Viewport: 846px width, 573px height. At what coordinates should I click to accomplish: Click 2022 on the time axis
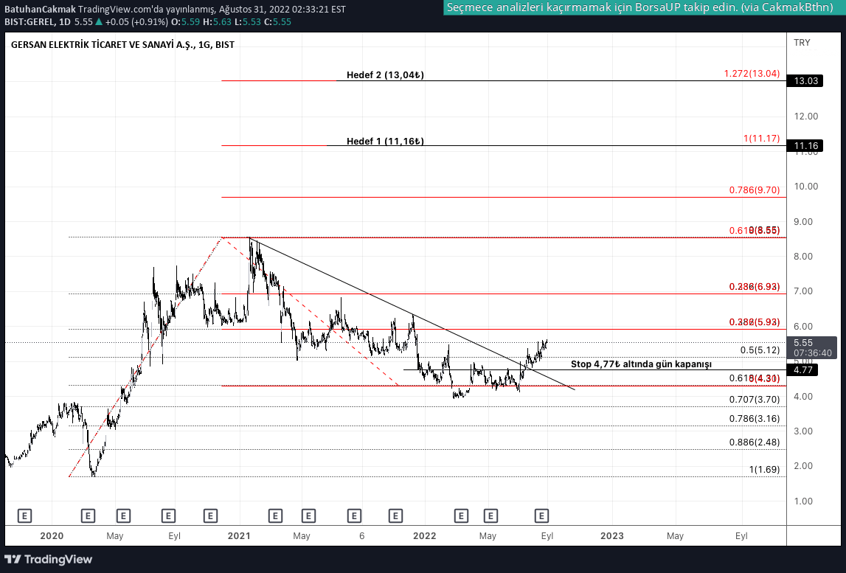coord(425,536)
